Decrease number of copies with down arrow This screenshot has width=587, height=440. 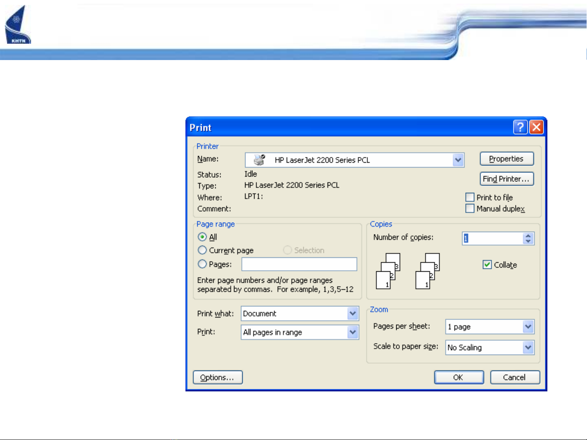tap(528, 241)
